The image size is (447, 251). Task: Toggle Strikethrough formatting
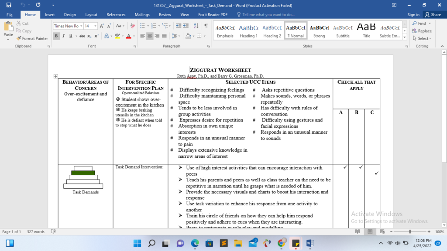(82, 36)
